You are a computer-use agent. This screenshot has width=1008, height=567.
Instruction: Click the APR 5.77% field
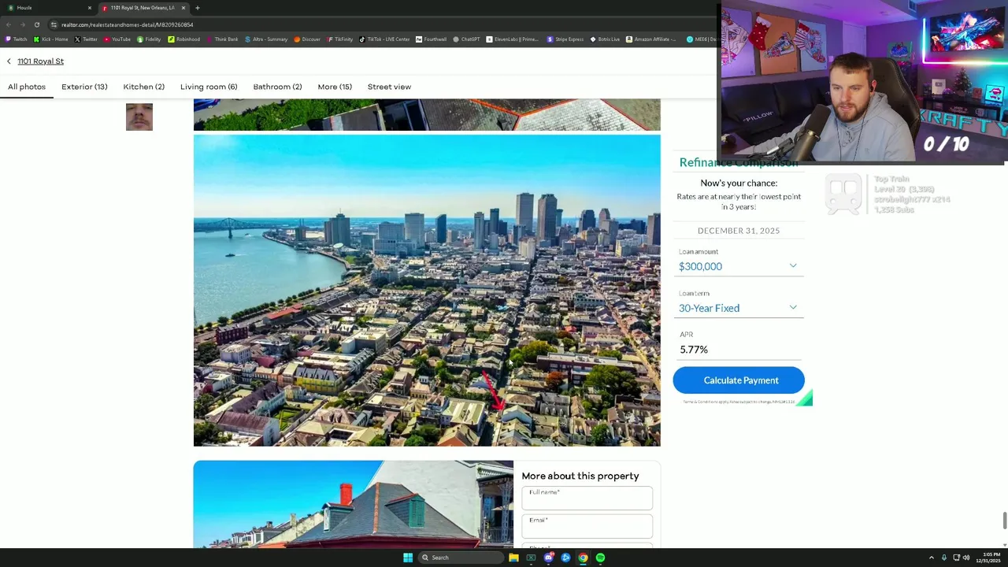point(739,350)
